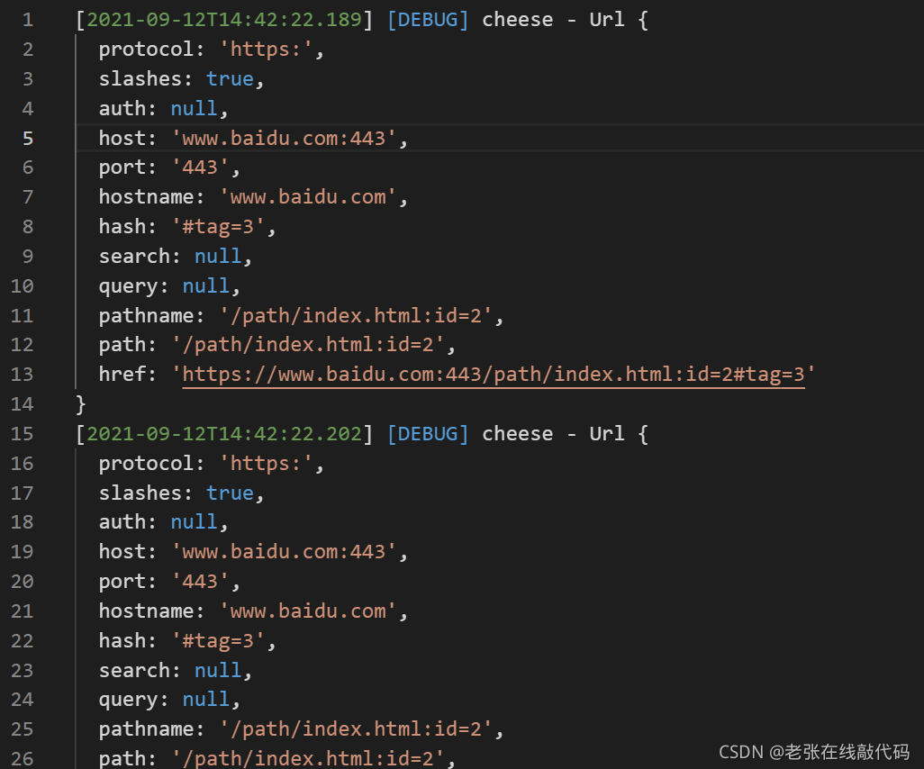Click the '#tag=3' hash value on line 8

pyautogui.click(x=218, y=227)
